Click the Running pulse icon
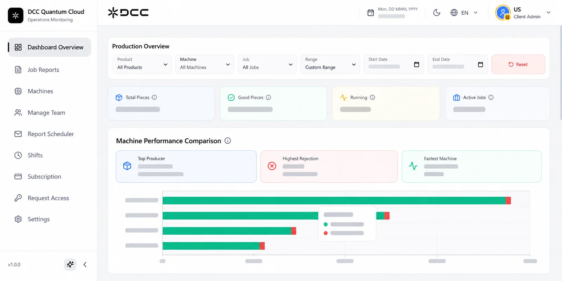The width and height of the screenshot is (562, 281). (344, 98)
